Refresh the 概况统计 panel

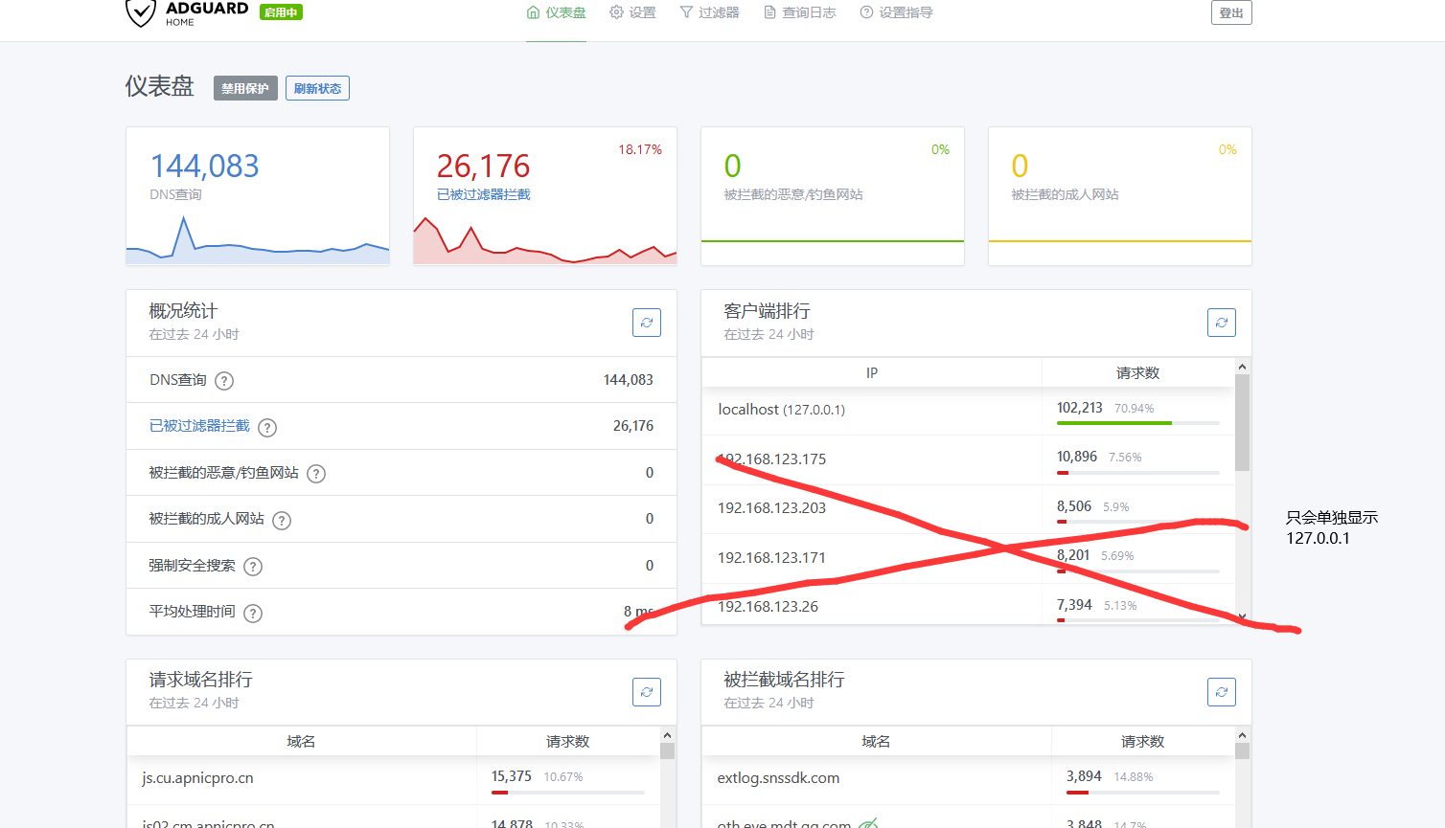[647, 323]
